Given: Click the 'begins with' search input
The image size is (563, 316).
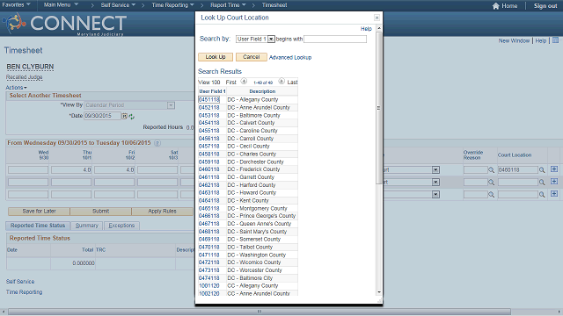Looking at the screenshot, I should [335, 39].
